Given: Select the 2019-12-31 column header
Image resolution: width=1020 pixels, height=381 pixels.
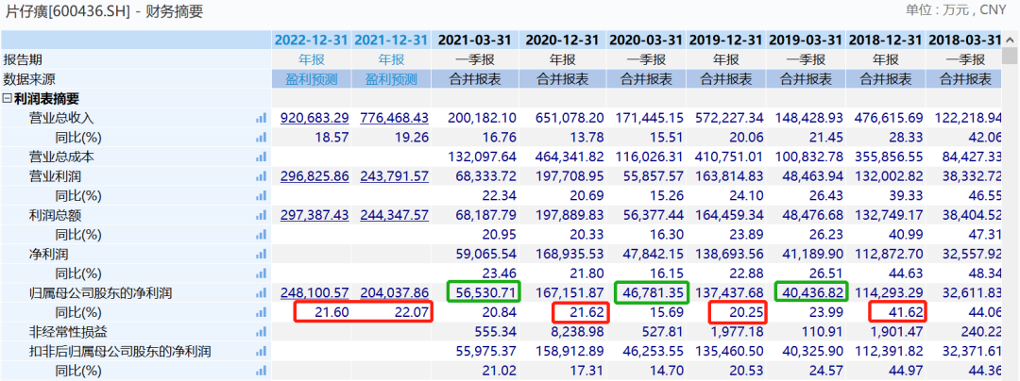Looking at the screenshot, I should tap(726, 40).
